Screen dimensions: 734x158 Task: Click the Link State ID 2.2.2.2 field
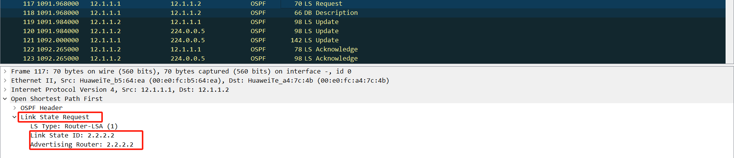[72, 135]
